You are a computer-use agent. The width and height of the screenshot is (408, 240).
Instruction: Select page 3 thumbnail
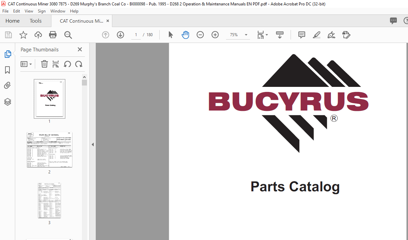49,200
